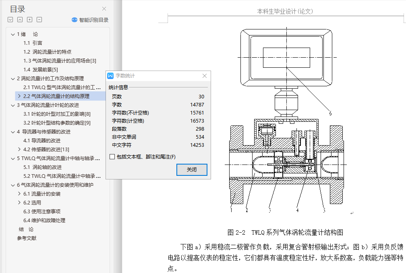Click the figure caption 图 2-2
The height and width of the screenshot is (273, 406).
[x=285, y=232]
